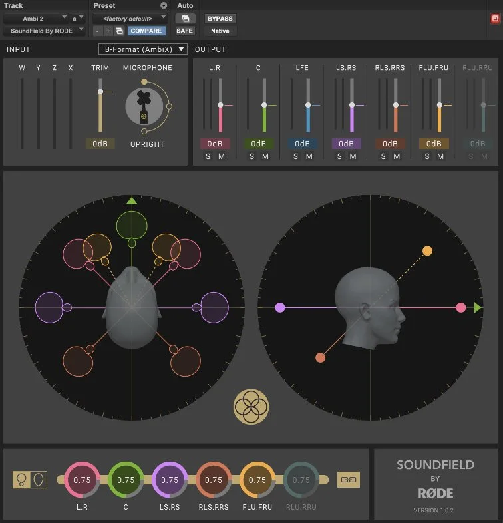Click the orange RLS.RRS dot in side view
The height and width of the screenshot is (523, 503).
click(320, 357)
